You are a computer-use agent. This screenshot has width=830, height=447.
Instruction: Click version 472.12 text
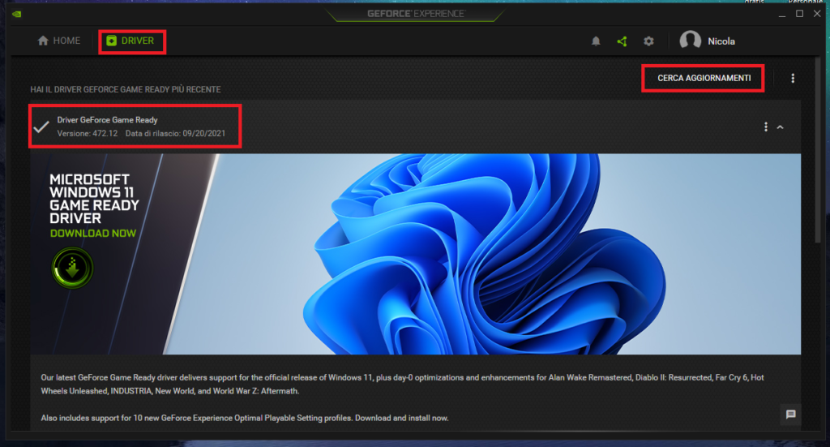(x=88, y=134)
